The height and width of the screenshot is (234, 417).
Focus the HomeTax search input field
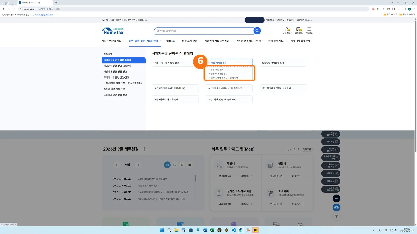(204, 31)
